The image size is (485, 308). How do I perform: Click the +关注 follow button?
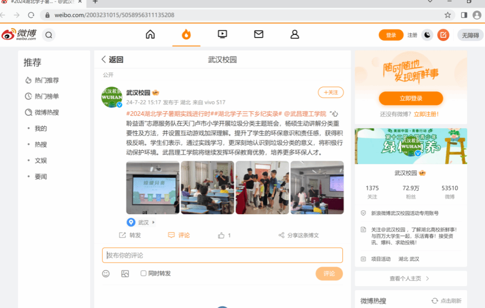[x=331, y=92]
